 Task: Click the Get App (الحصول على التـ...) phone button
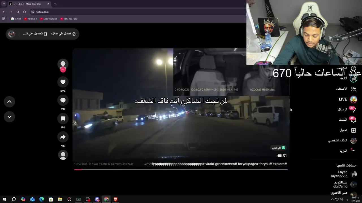click(35, 34)
